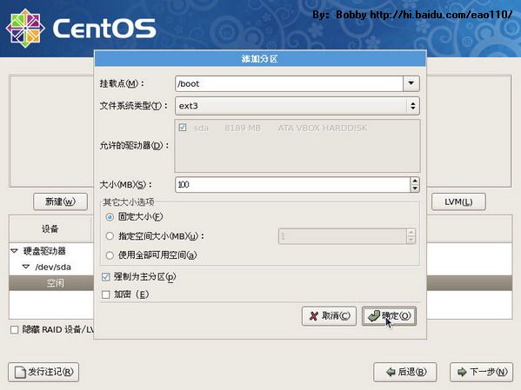Go back with the Back (B) button
Image resolution: width=521 pixels, height=390 pixels.
click(405, 372)
